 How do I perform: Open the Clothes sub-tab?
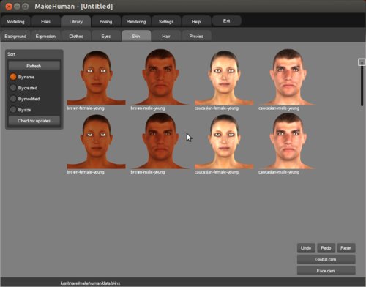click(76, 36)
